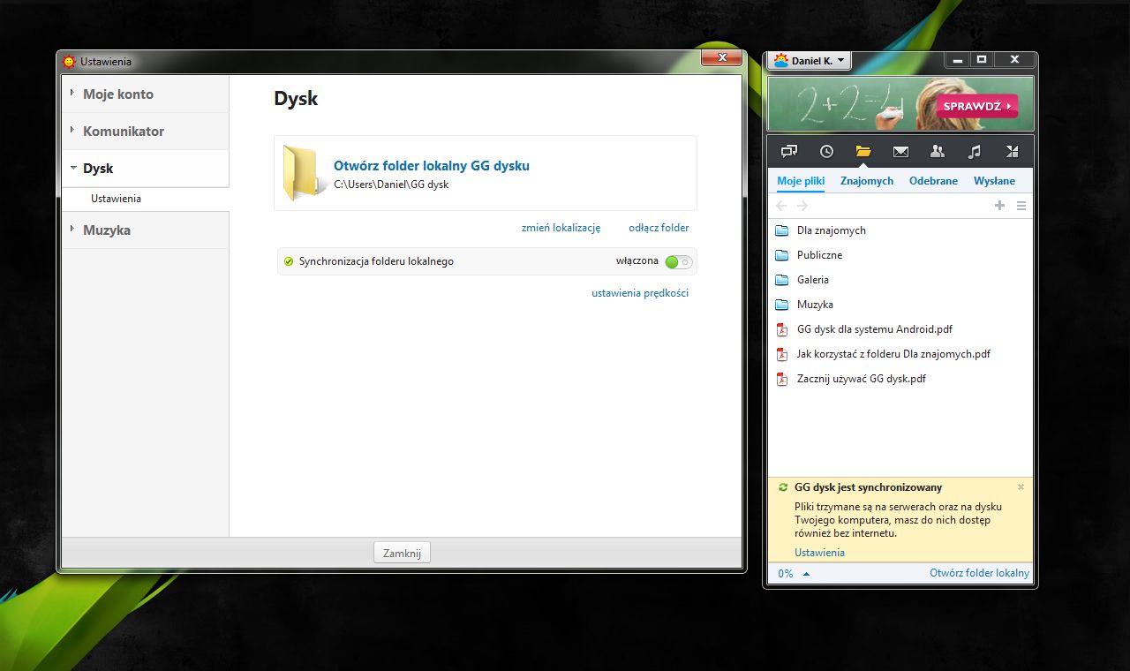Switch to the Odebrane tab
1130x671 pixels.
[933, 181]
